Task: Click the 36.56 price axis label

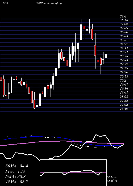Action: coord(124,32)
